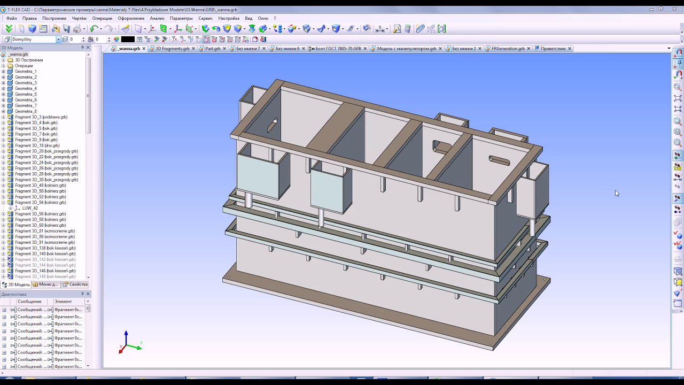Image resolution: width=684 pixels, height=385 pixels.
Task: Switch to the Меню д... panel tab
Action: (x=46, y=284)
